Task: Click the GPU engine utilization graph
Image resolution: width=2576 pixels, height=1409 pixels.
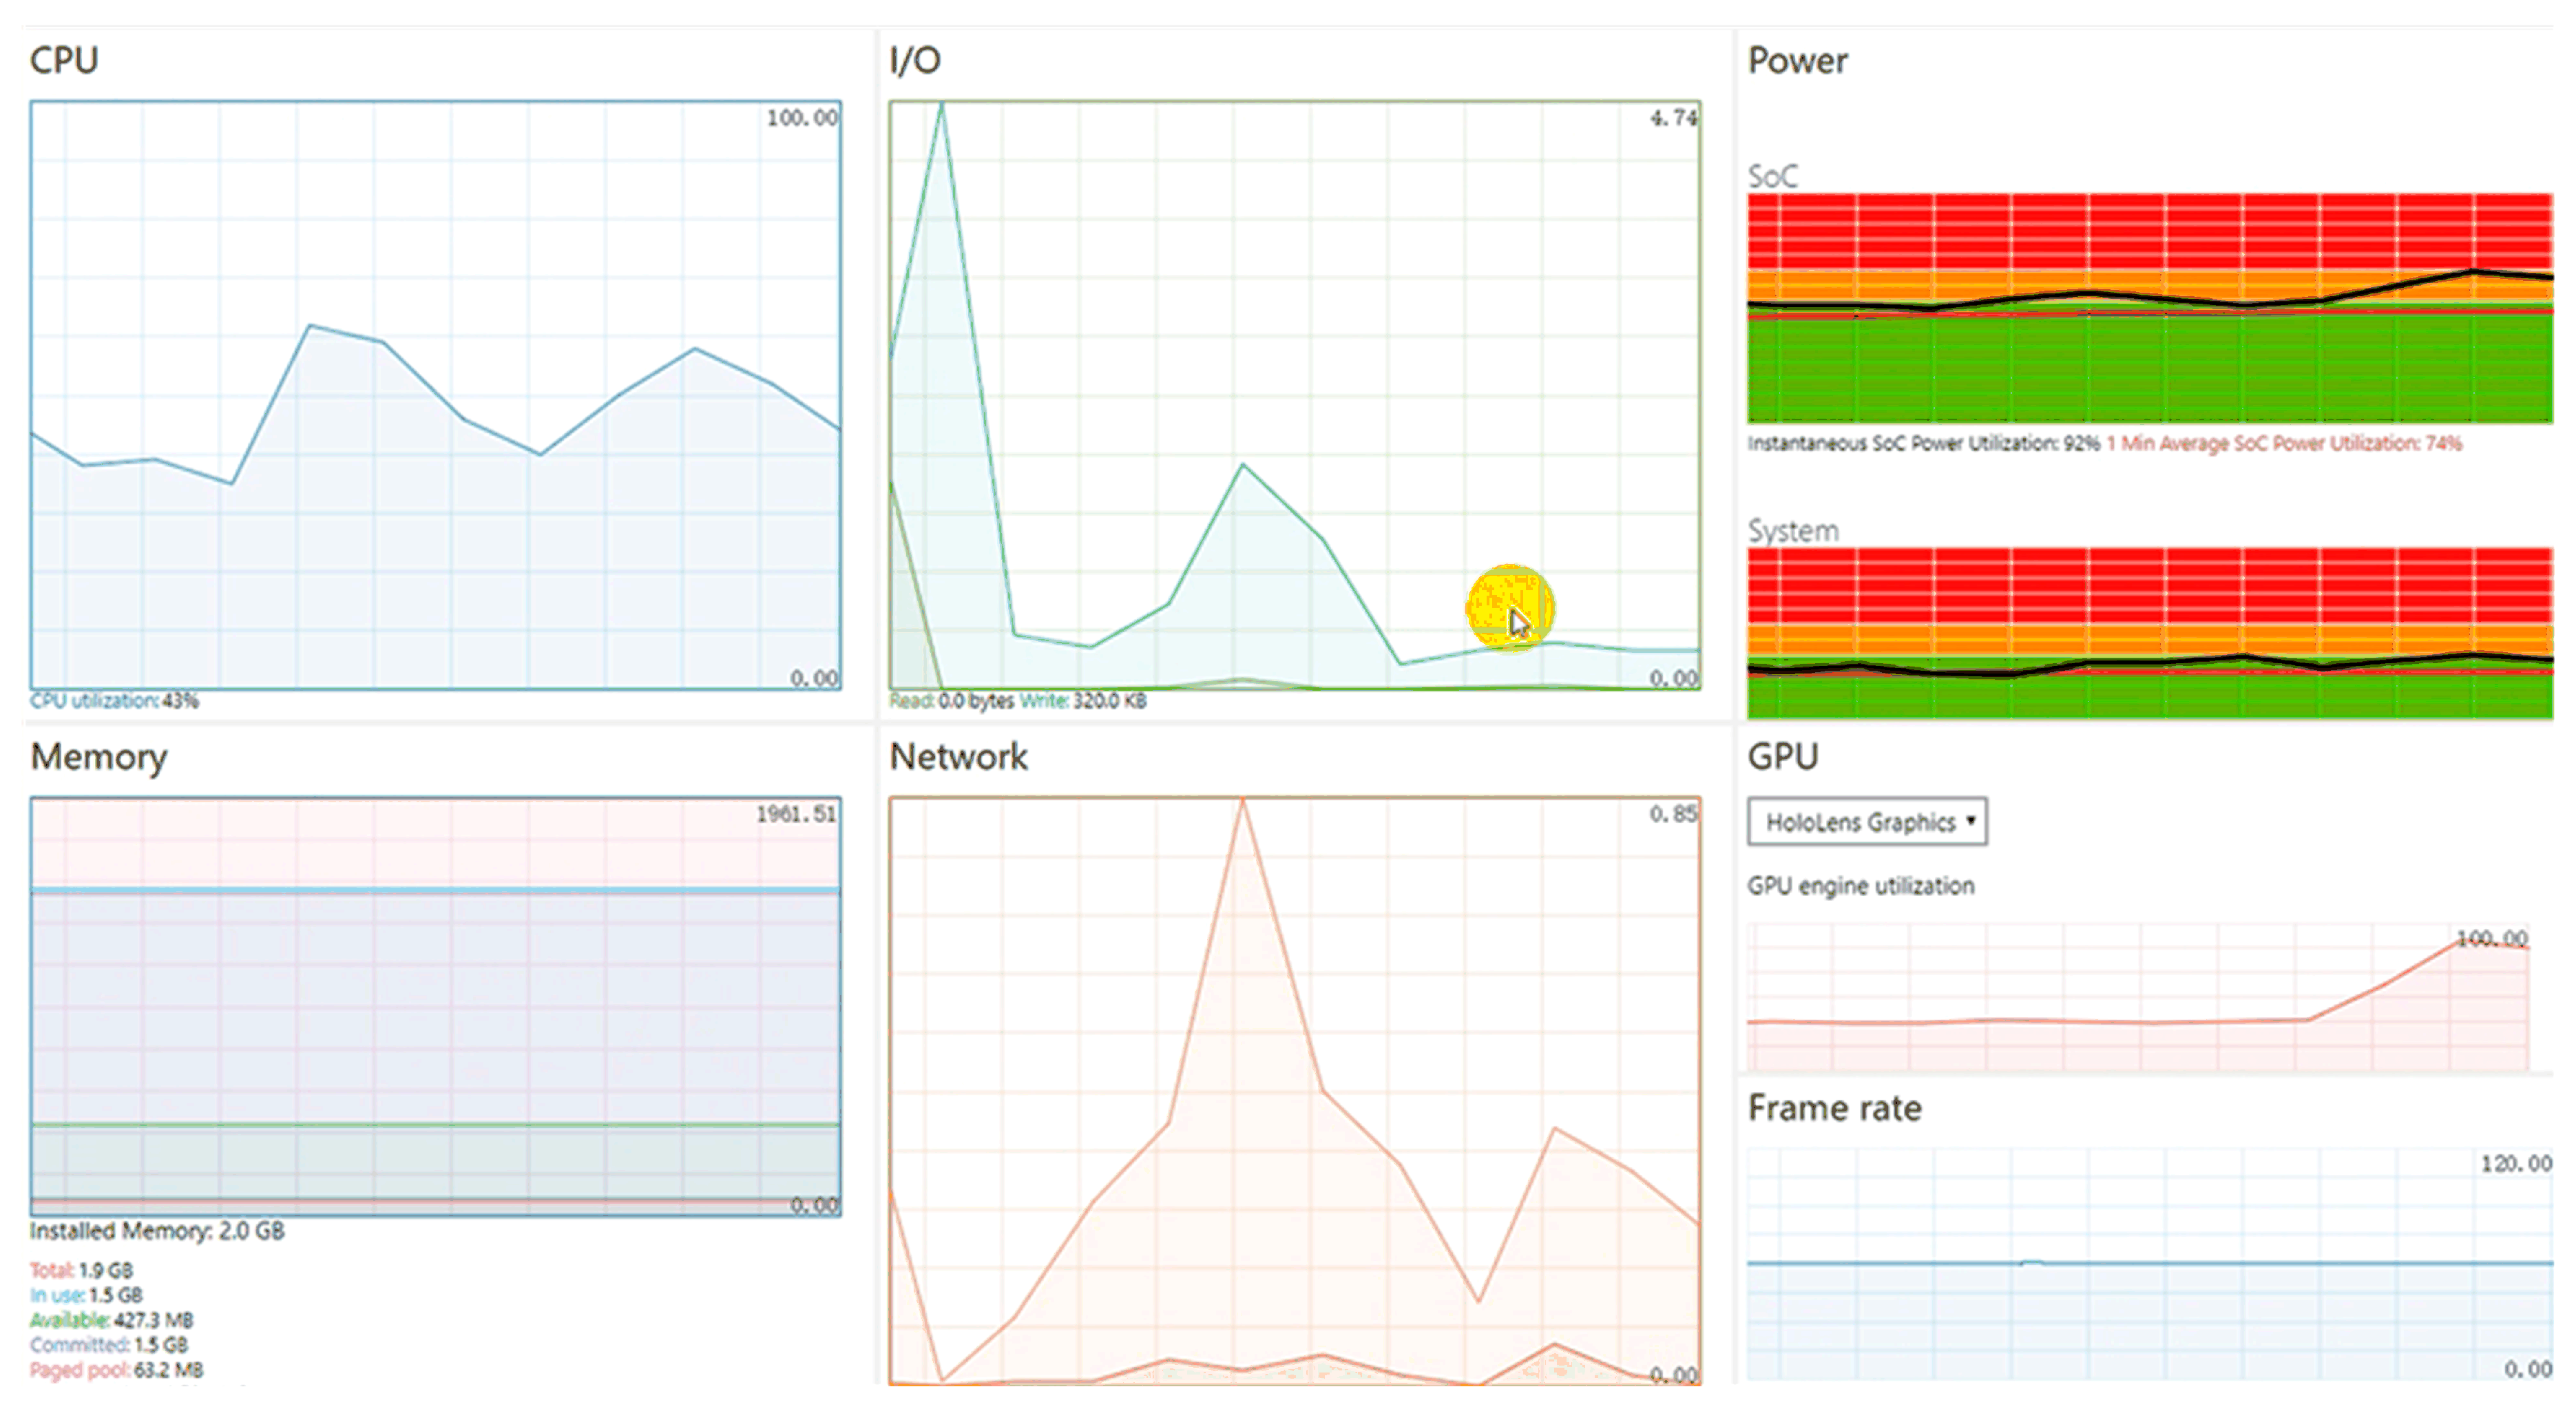Action: 2138,998
